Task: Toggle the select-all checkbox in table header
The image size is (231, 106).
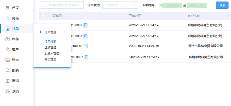Action: tap(43, 16)
